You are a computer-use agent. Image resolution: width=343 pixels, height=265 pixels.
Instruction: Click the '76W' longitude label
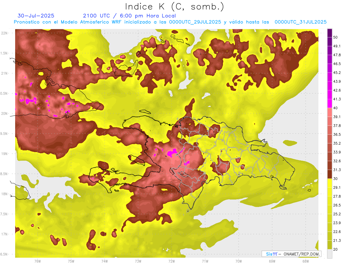[x=37, y=261]
